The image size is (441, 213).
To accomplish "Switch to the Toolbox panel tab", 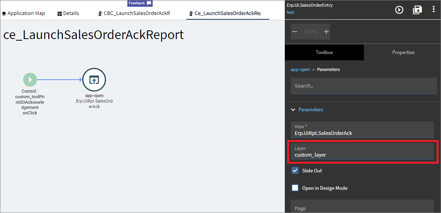I will (324, 52).
